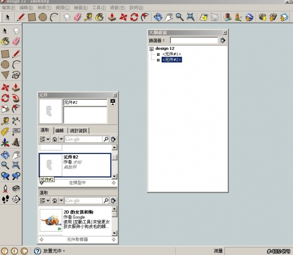293x255 pixels.
Task: Open the details arrow in upper pane
Action: (113, 139)
